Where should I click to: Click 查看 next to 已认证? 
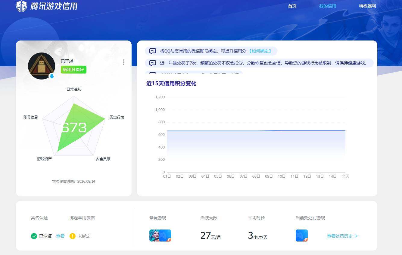click(60, 236)
